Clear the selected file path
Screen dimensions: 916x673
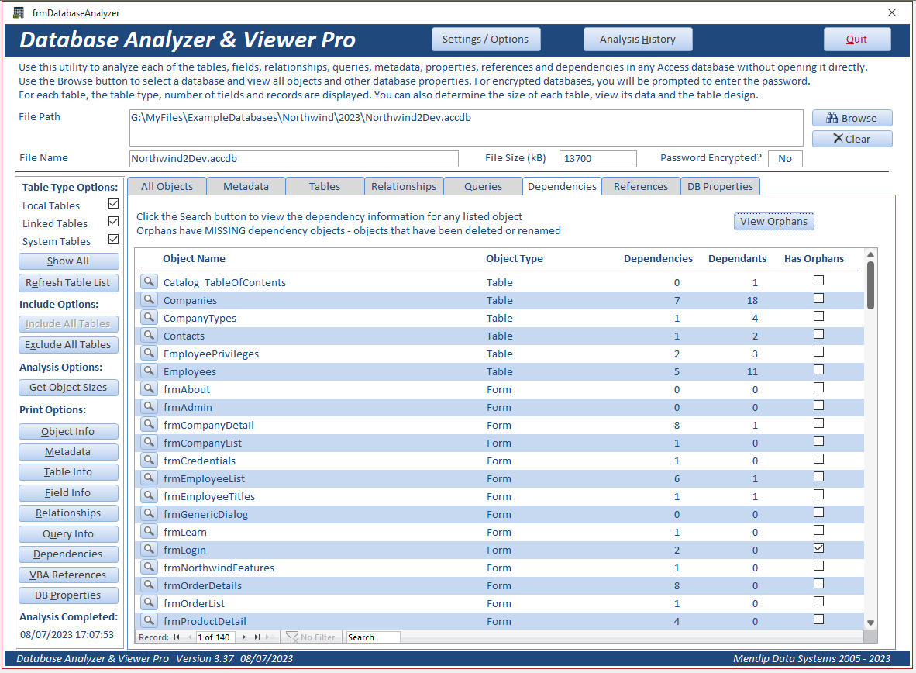(x=852, y=139)
